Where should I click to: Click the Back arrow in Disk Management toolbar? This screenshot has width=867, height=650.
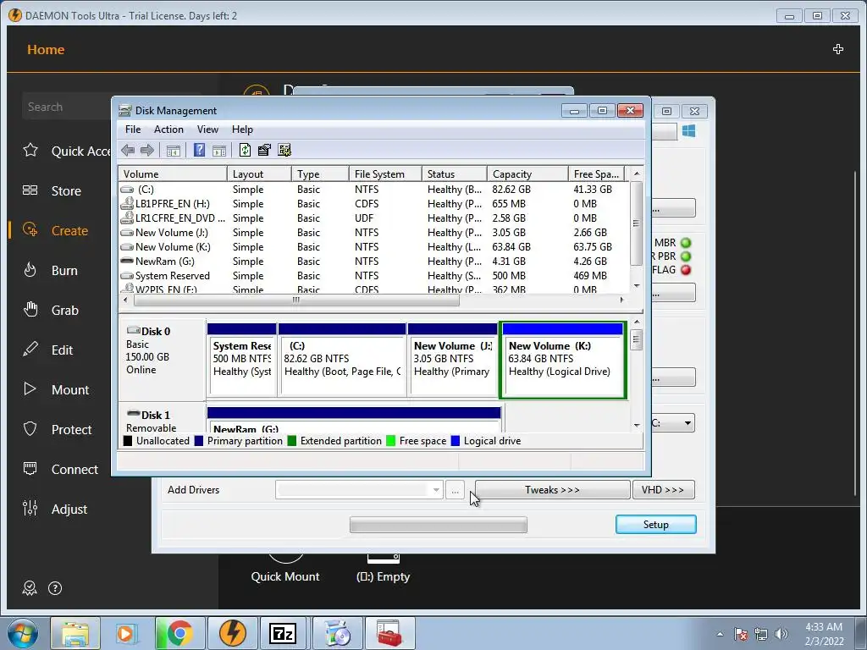(x=128, y=150)
